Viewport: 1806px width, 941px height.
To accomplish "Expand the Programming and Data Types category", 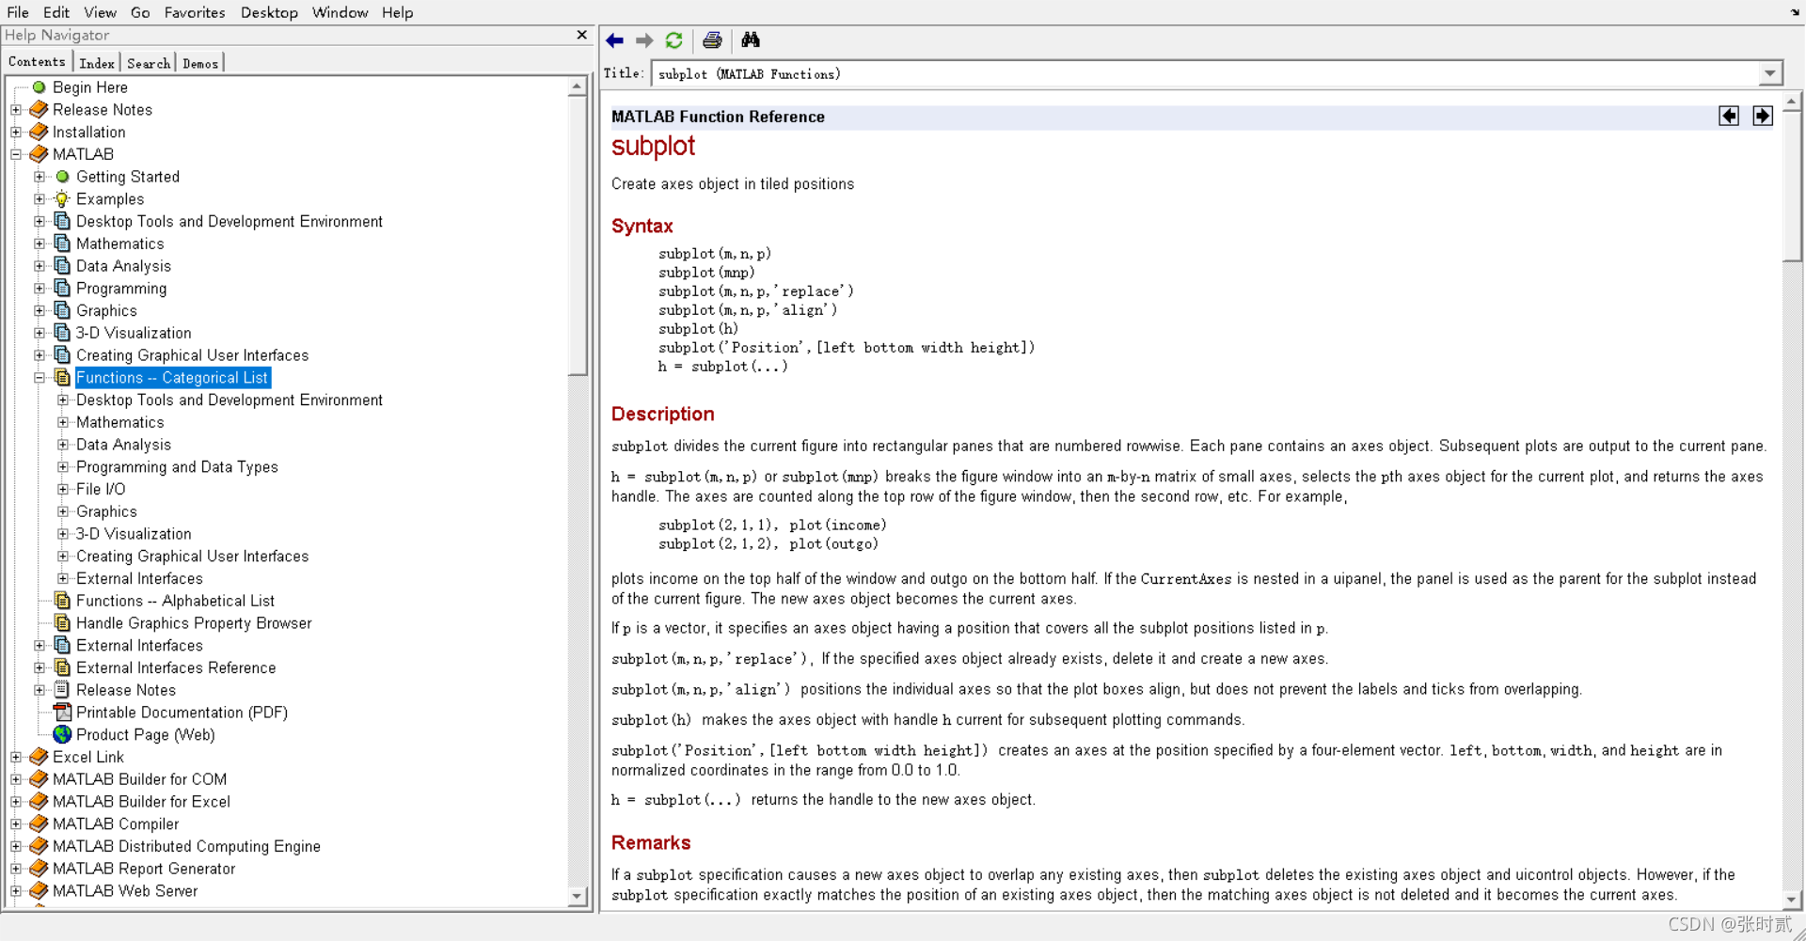I will (x=63, y=466).
